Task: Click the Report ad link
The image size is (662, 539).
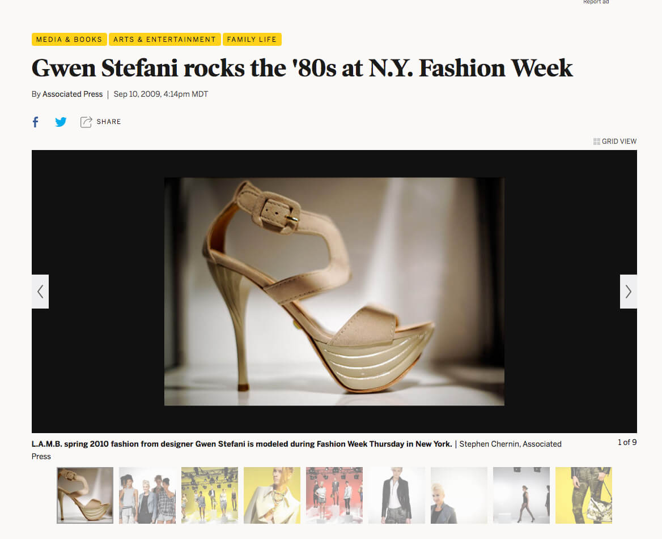Action: 596,2
